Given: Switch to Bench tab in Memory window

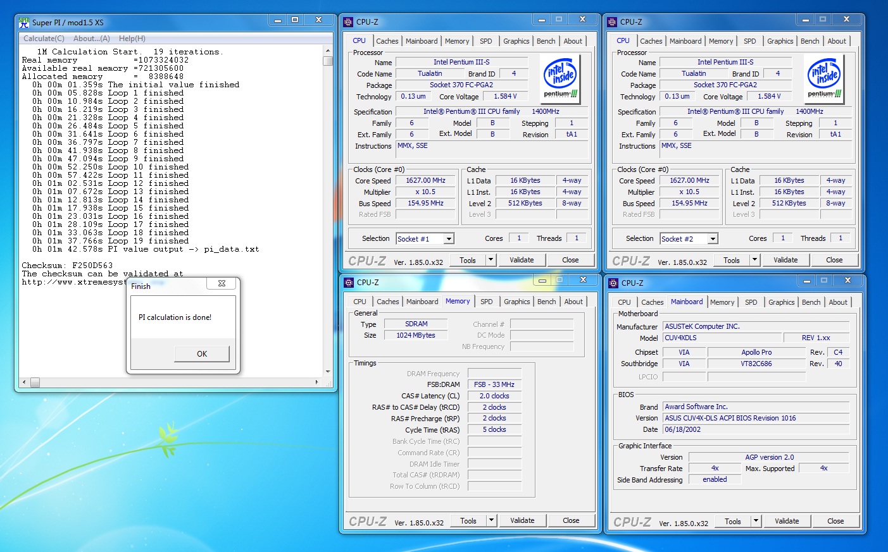Looking at the screenshot, I should click(x=547, y=302).
